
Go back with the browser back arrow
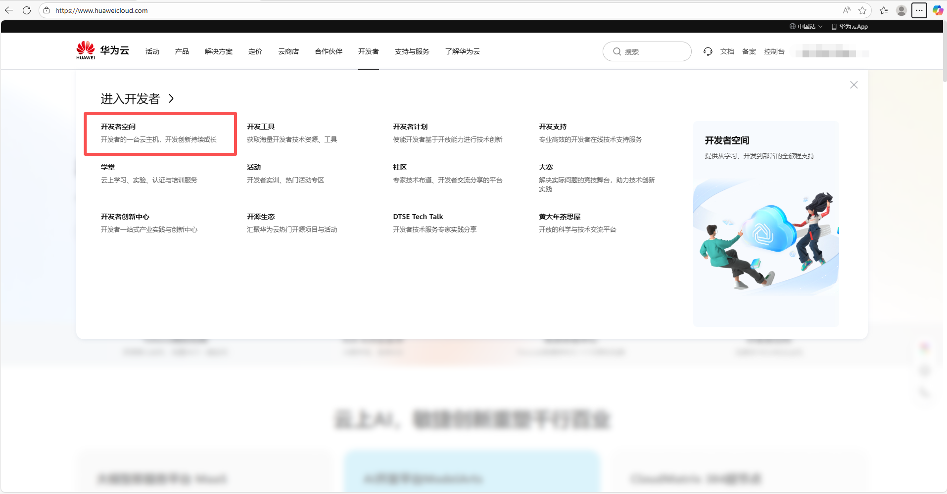point(9,10)
